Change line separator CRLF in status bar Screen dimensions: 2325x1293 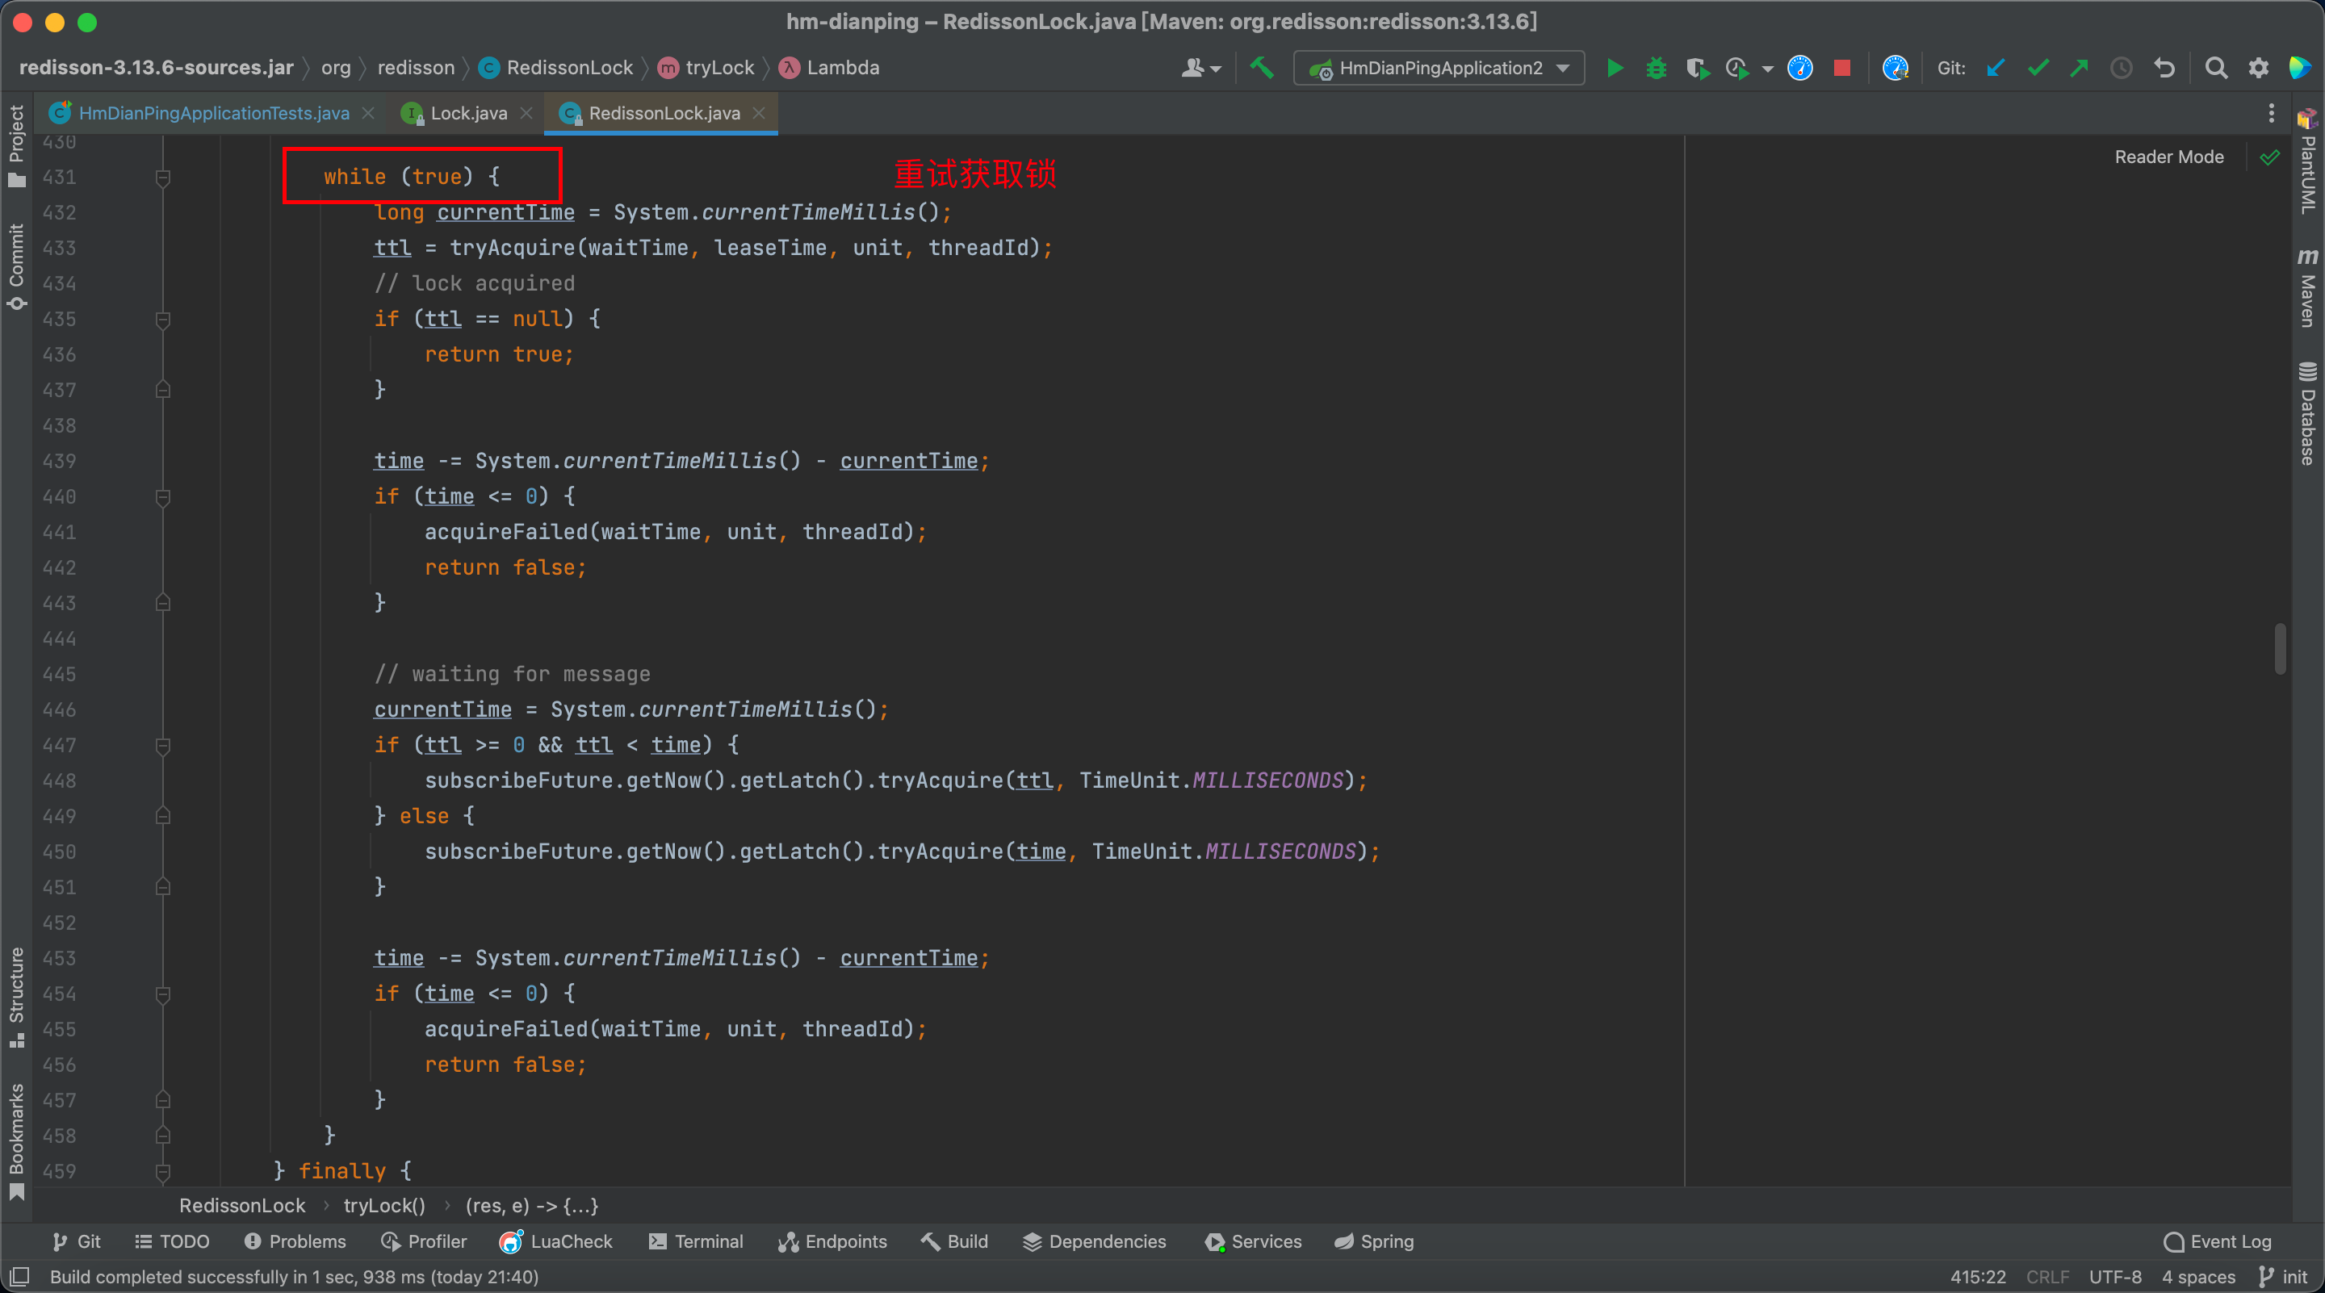2047,1277
